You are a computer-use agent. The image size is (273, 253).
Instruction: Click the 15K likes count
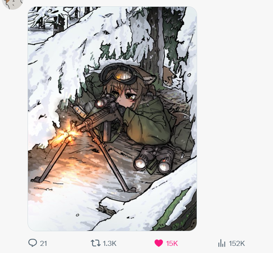pyautogui.click(x=172, y=243)
